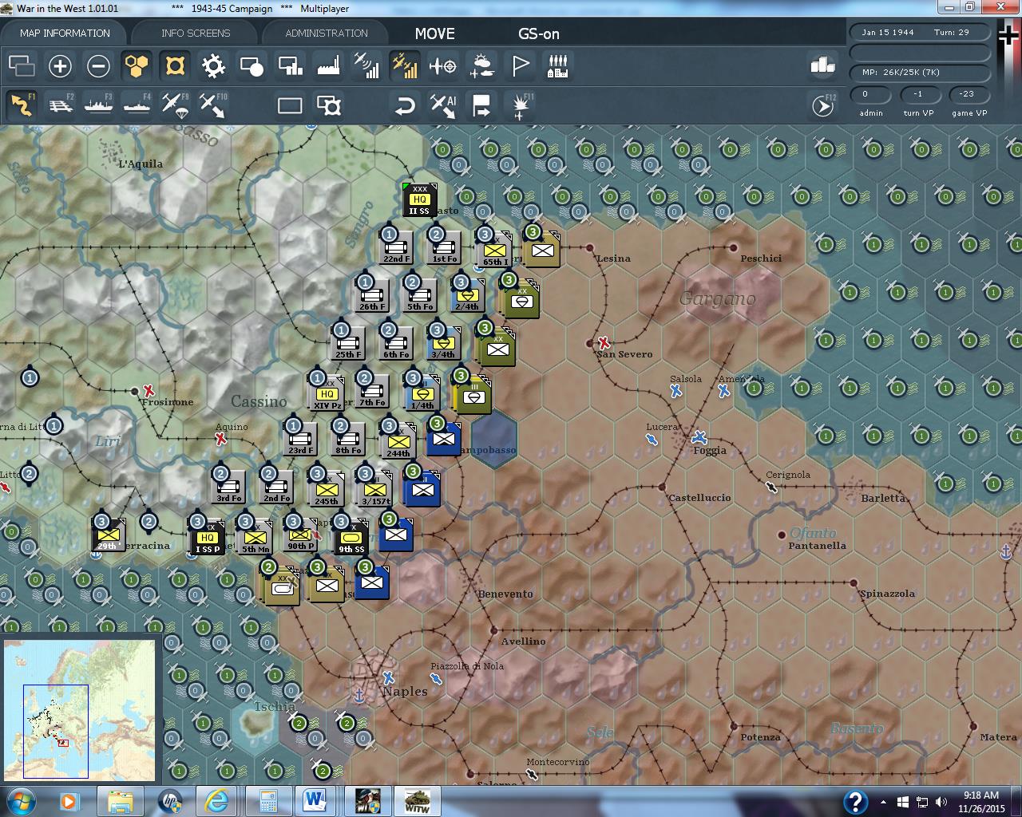Select the F4 amphibious ship mode
Image resolution: width=1022 pixels, height=817 pixels.
tap(137, 105)
